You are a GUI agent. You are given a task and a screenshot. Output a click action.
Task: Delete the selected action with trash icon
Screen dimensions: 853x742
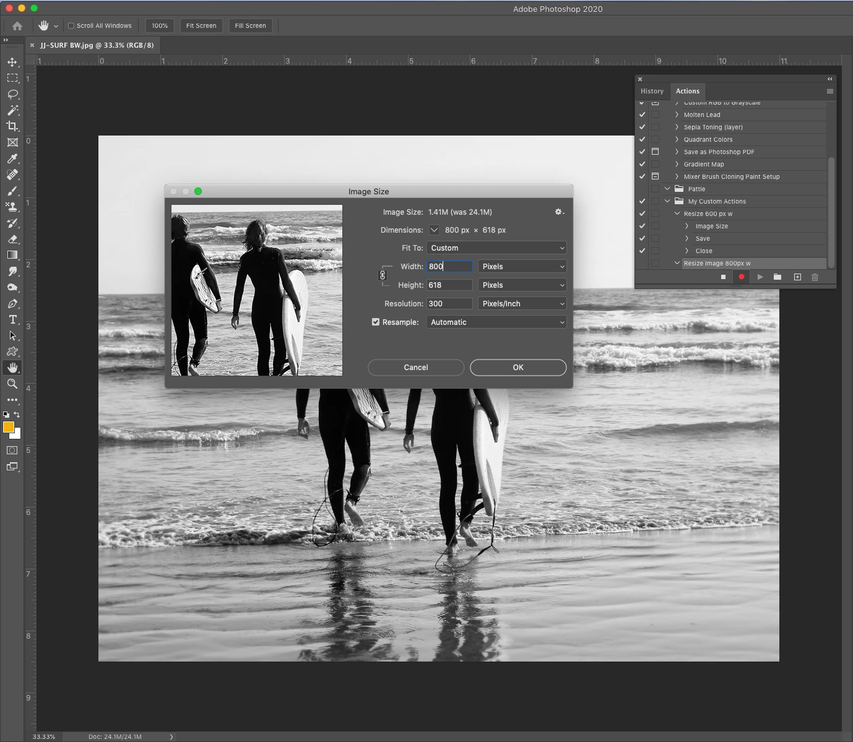(815, 277)
